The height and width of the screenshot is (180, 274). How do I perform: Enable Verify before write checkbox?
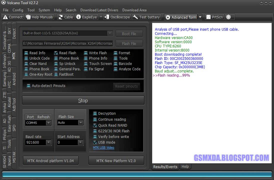[95, 137]
